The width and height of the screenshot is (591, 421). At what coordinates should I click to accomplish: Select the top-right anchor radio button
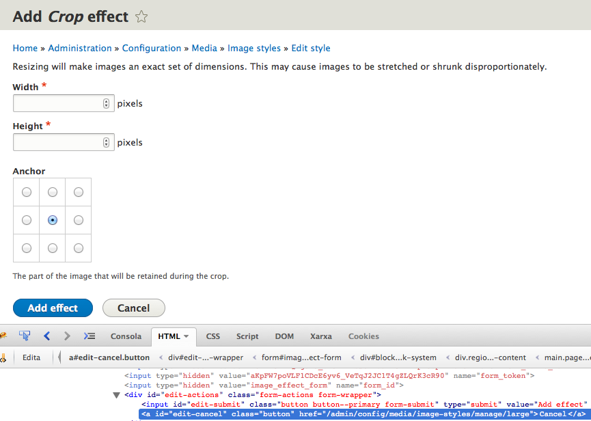pos(79,192)
